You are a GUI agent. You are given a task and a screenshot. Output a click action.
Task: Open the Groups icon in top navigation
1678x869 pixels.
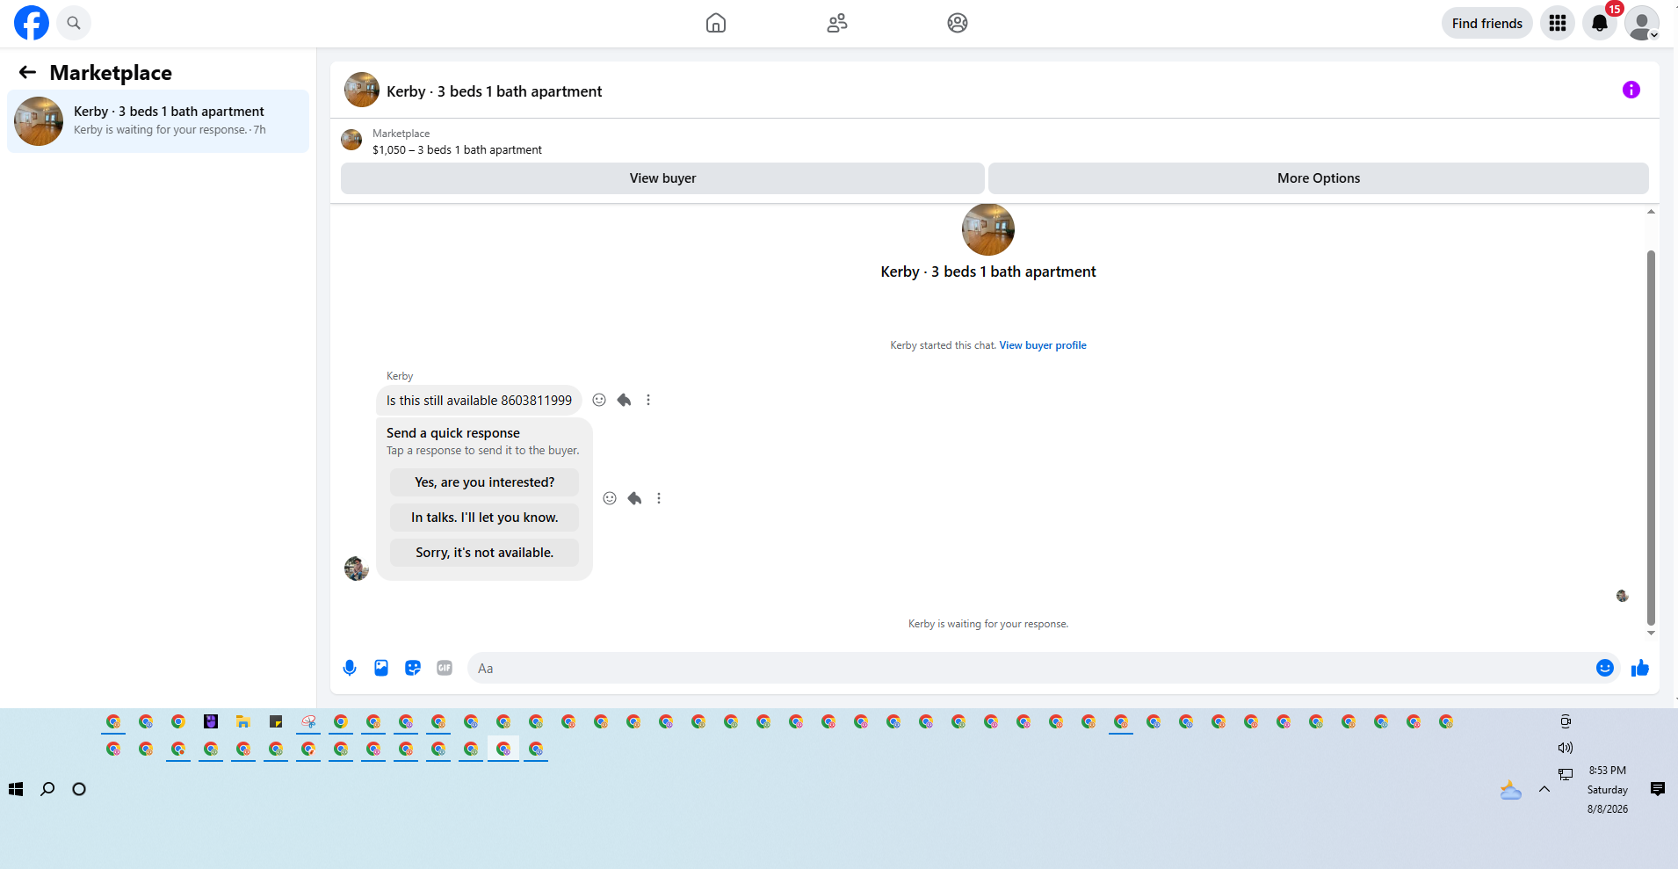[x=958, y=23]
